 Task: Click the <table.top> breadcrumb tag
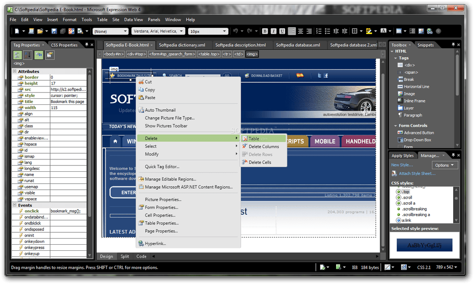point(209,54)
